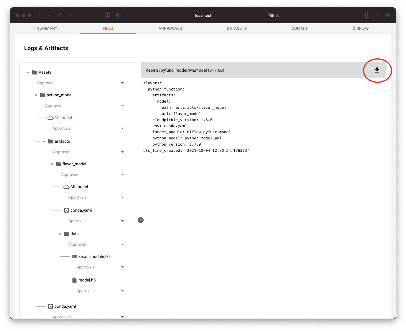Collapse the flavor_model node triangle
Screen dimensions: 406x331
52,164
